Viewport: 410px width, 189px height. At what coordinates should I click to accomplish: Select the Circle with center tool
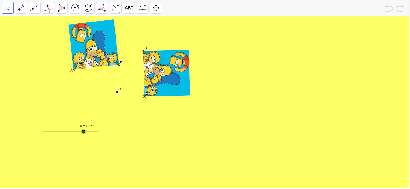pyautogui.click(x=75, y=8)
